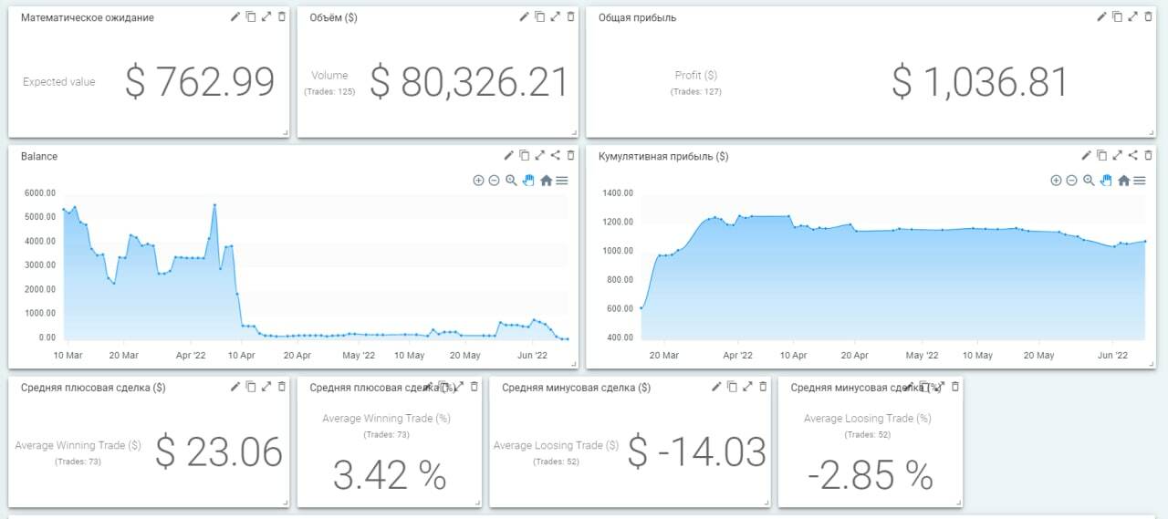Expand the Balance chart to fullscreen
Image resolution: width=1168 pixels, height=519 pixels.
click(x=539, y=155)
